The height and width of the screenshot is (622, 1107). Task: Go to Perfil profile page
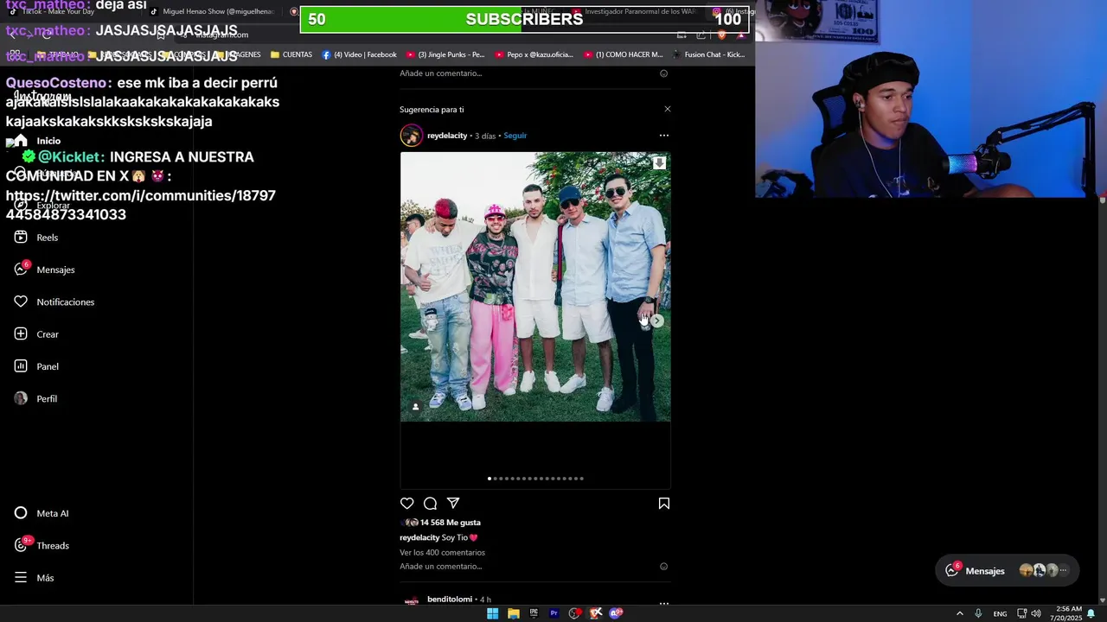pos(36,398)
